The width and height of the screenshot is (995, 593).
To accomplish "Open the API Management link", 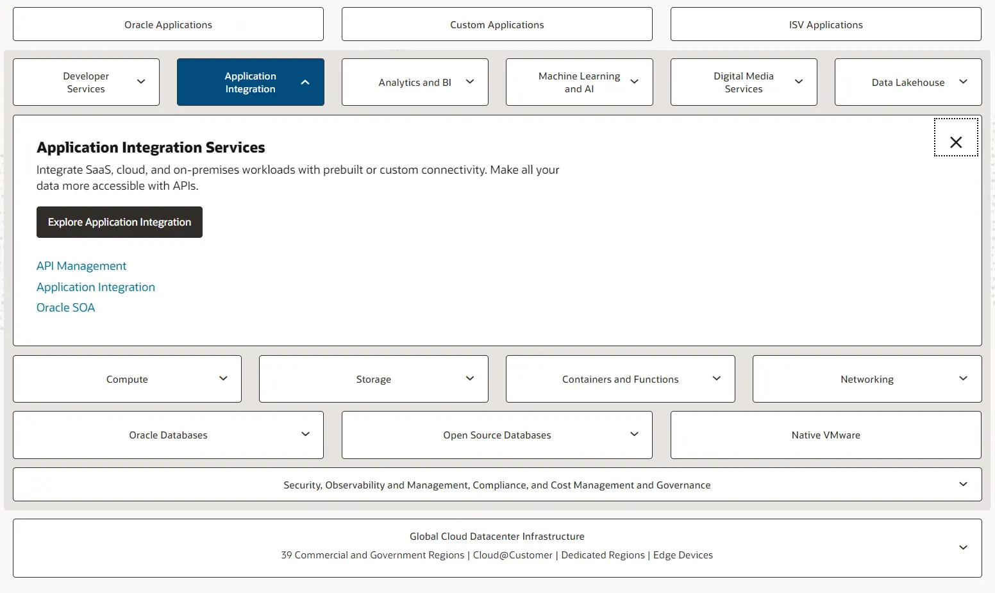I will pos(81,266).
